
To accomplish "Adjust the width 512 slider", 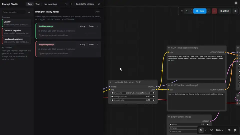I will tap(189, 124).
